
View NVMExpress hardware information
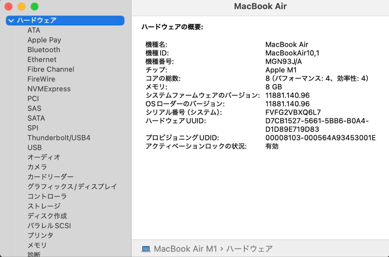pyautogui.click(x=49, y=89)
